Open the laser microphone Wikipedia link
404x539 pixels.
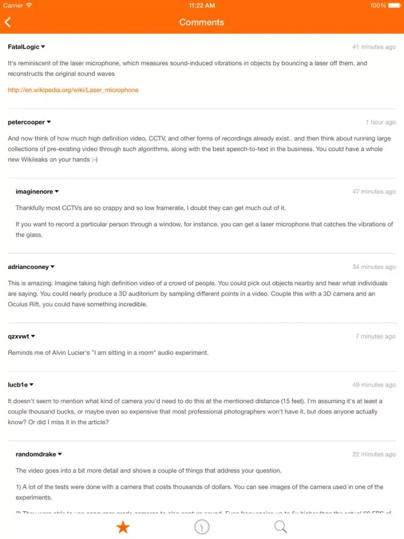tap(72, 90)
